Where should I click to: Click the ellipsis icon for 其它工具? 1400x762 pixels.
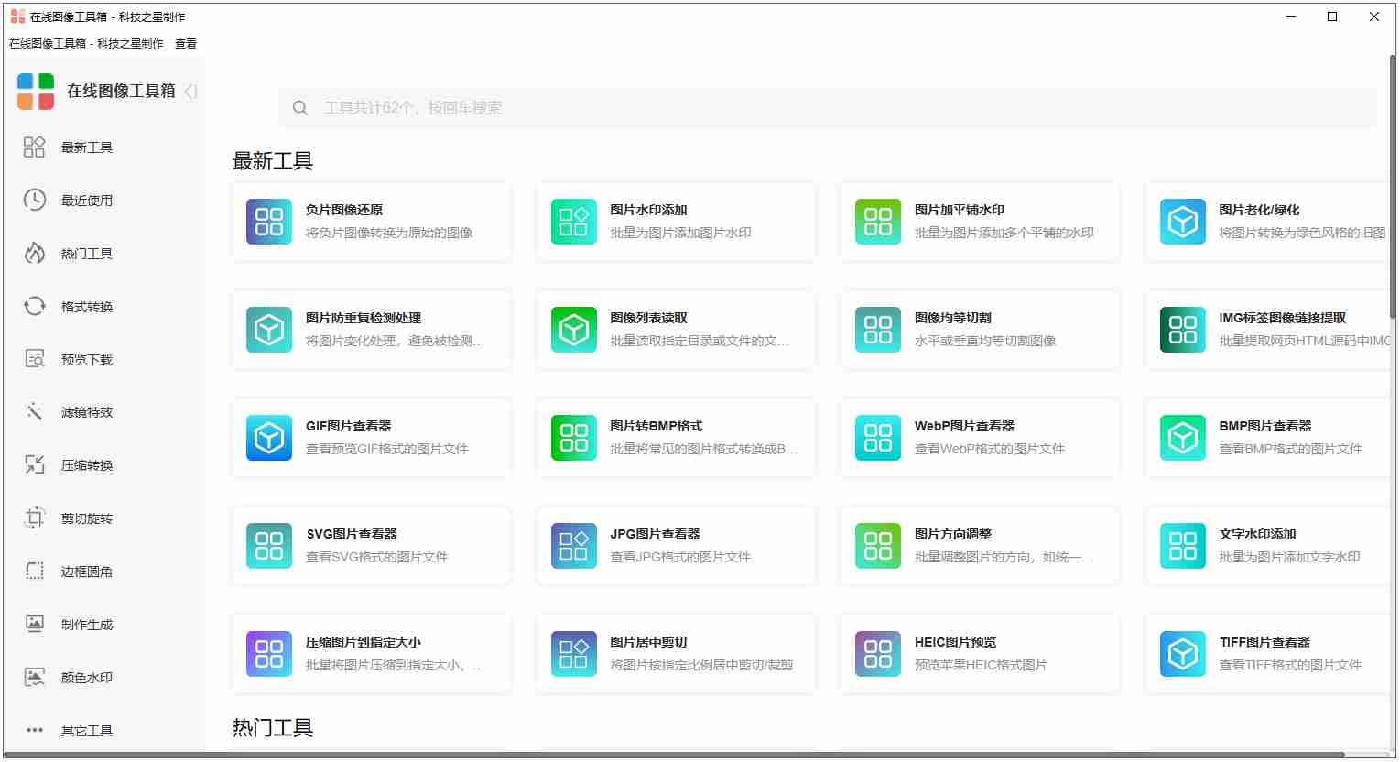[34, 730]
